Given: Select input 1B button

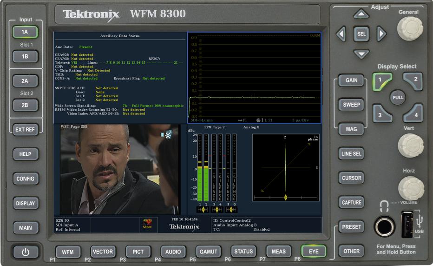Looking at the screenshot, I should click(25, 56).
